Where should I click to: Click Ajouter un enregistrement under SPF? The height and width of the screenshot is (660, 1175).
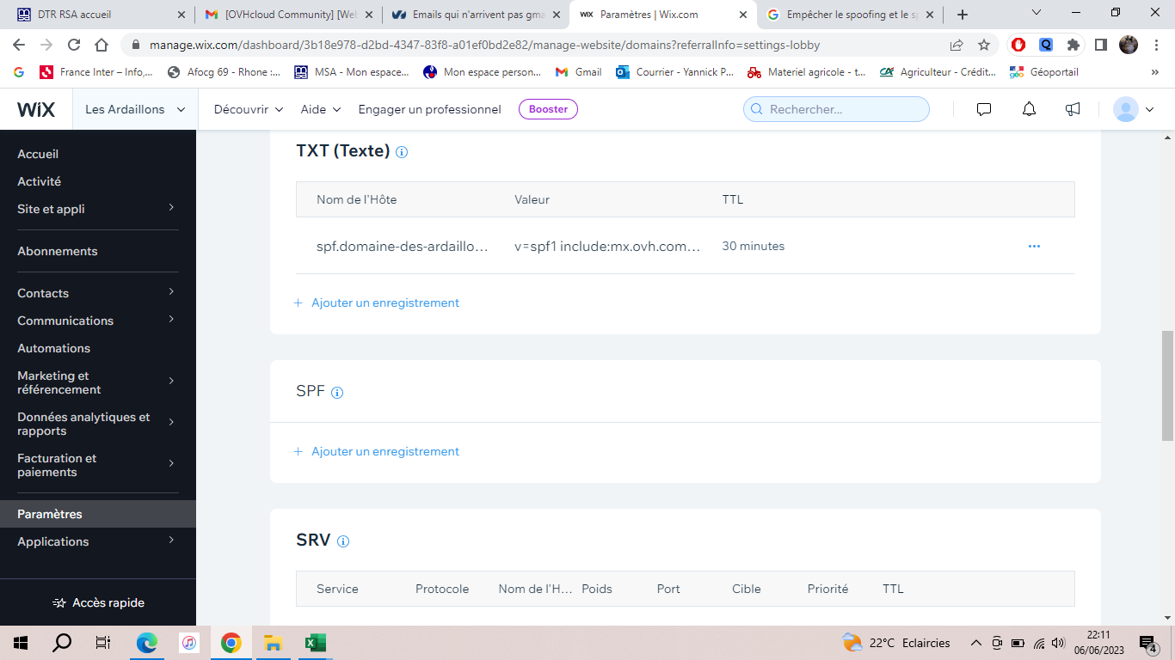pyautogui.click(x=384, y=451)
